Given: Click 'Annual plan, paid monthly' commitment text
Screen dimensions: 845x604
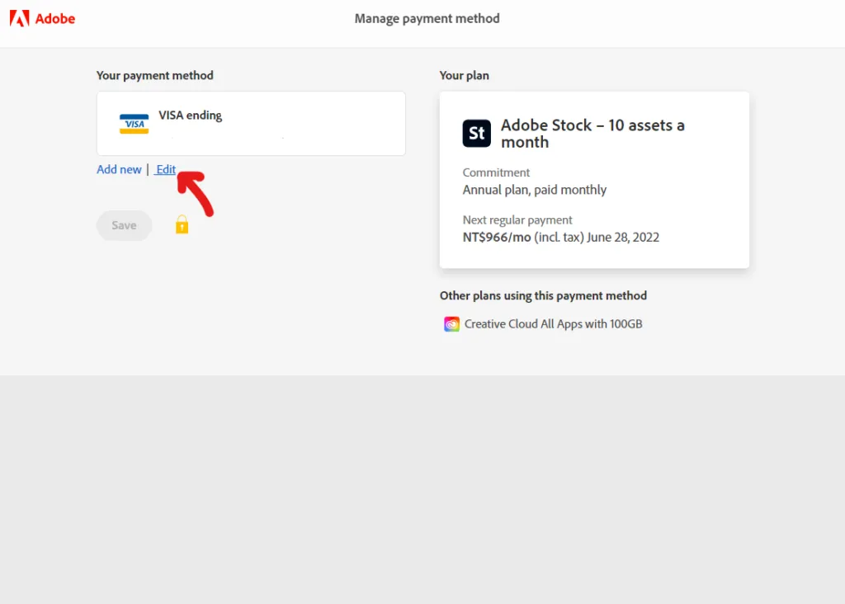Looking at the screenshot, I should pos(534,190).
